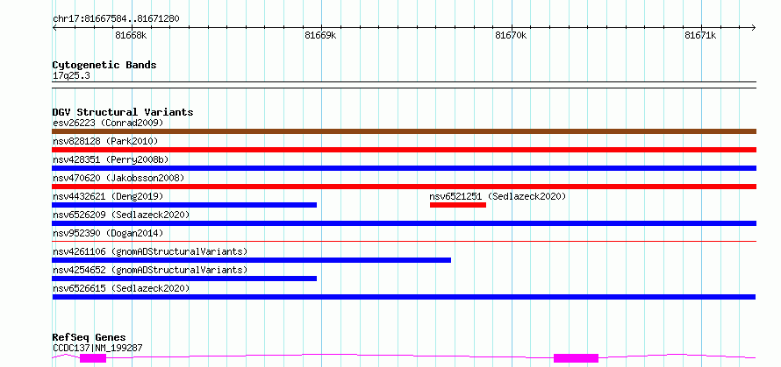Click the nsv4432621 blue variant bar
The width and height of the screenshot is (781, 367).
(x=184, y=205)
